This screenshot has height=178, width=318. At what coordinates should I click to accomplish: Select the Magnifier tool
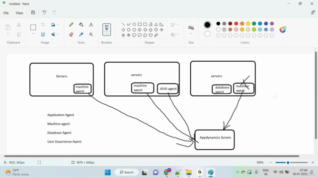click(91, 35)
